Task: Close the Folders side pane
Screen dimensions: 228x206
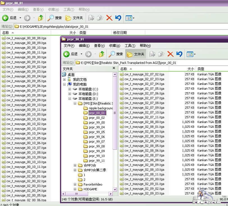Action: 114,68
